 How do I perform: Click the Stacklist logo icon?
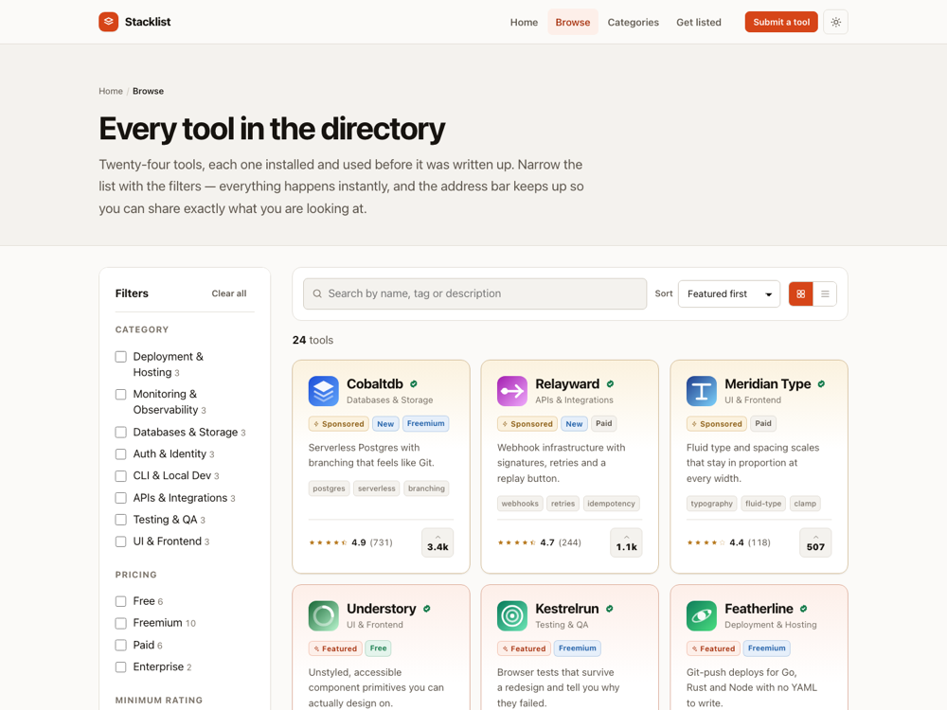pos(109,22)
